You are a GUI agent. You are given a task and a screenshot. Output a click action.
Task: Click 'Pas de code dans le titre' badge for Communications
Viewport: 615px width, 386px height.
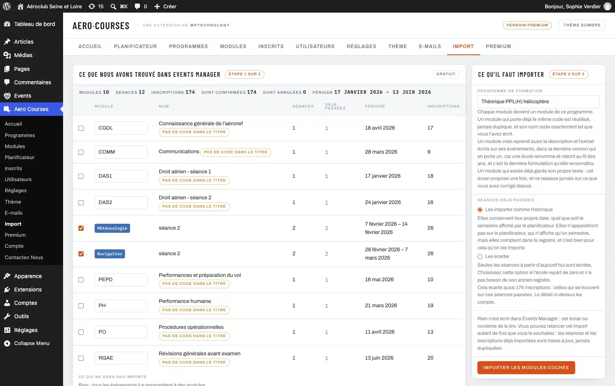tap(235, 152)
